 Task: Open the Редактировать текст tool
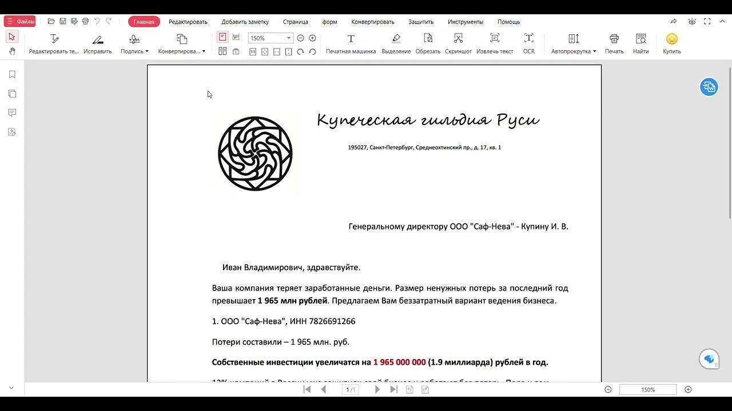[54, 45]
